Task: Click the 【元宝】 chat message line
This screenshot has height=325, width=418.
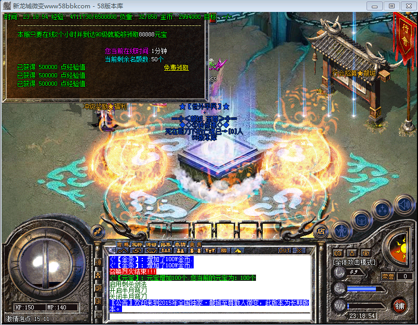Action: (183, 278)
